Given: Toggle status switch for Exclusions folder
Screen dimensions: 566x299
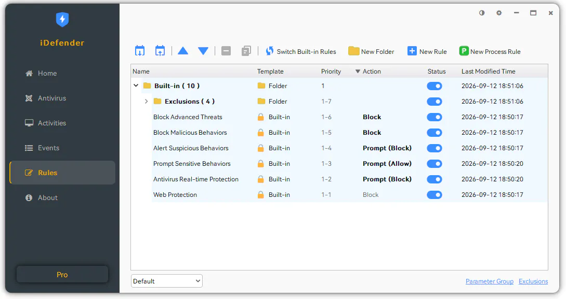Looking at the screenshot, I should click(x=435, y=102).
